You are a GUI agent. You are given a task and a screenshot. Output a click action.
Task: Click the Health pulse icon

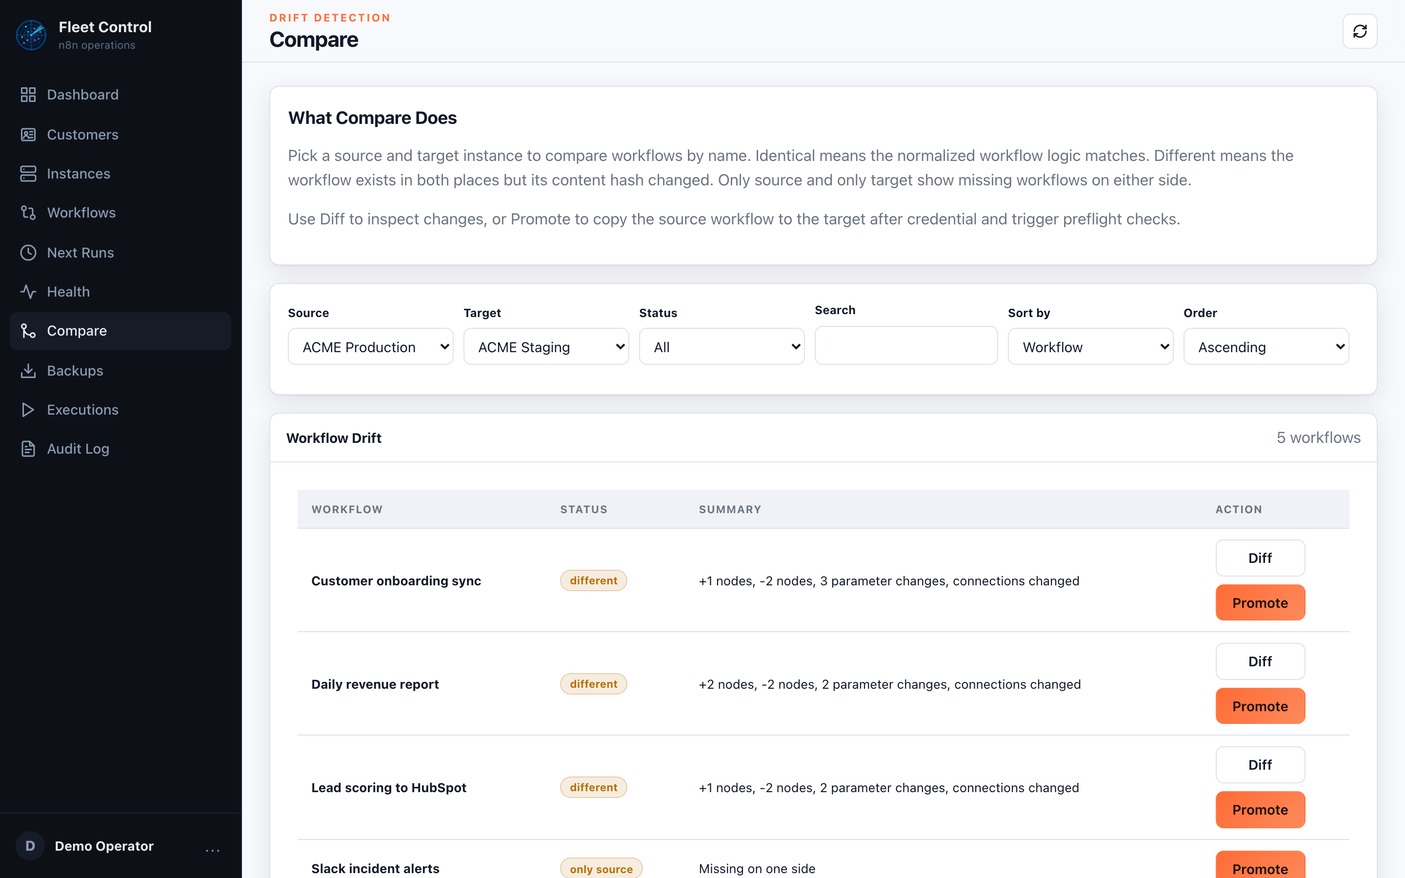(x=28, y=292)
